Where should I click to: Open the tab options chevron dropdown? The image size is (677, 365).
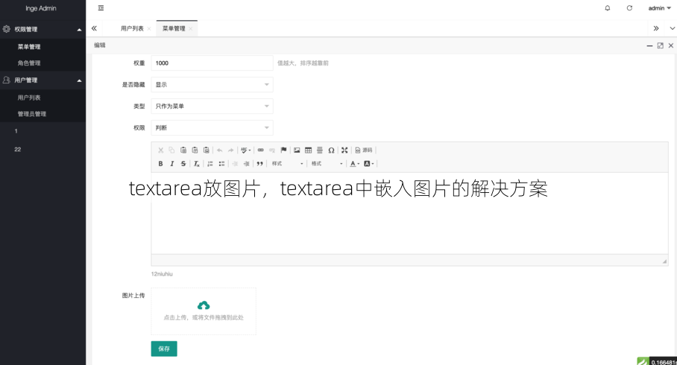point(673,28)
